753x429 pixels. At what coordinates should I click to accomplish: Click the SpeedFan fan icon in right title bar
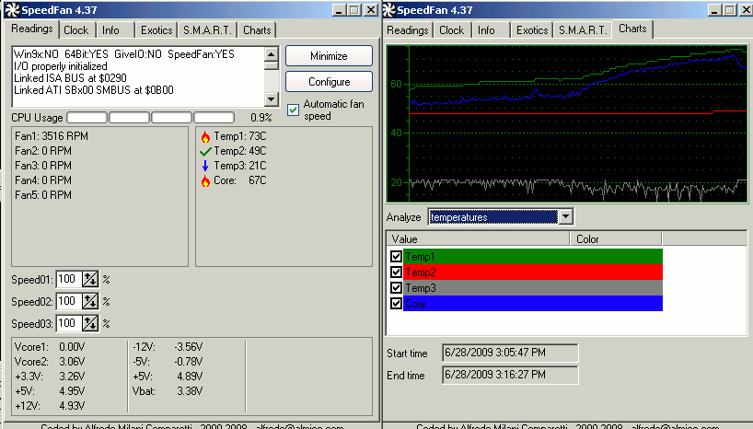388,9
